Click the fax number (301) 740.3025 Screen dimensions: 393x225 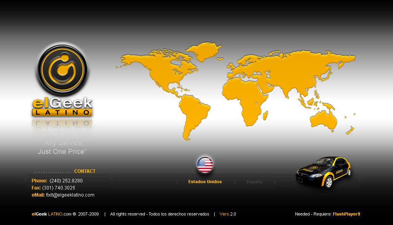[59, 188]
